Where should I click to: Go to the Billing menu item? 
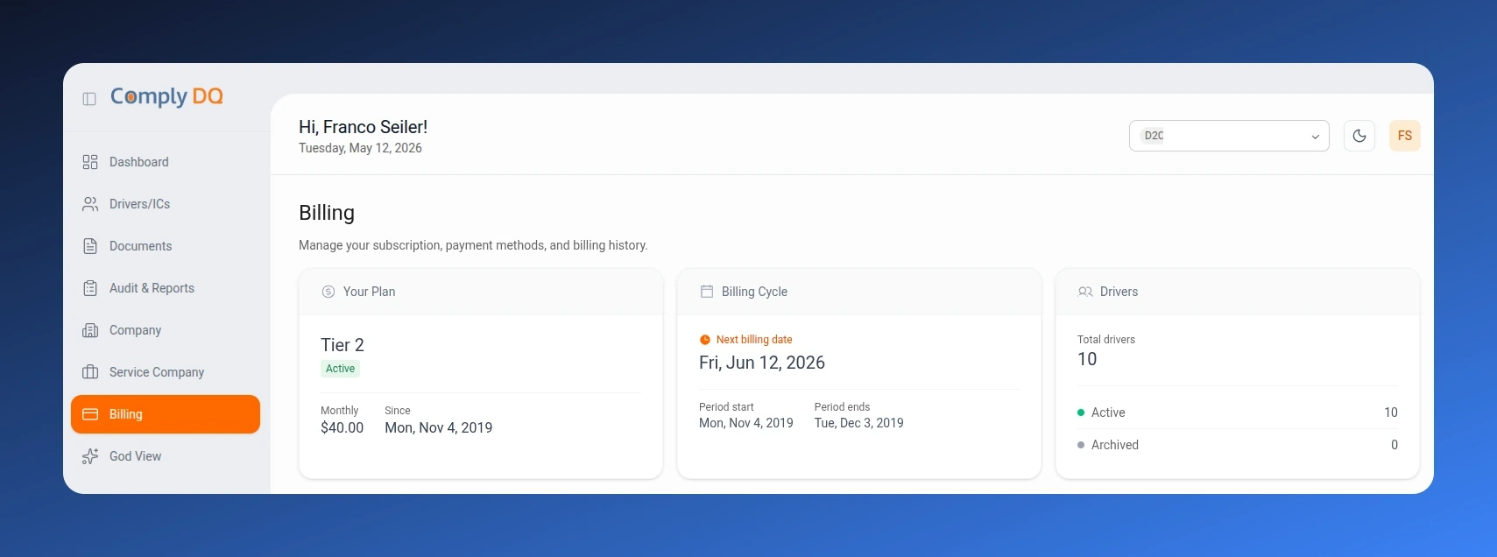pyautogui.click(x=166, y=414)
